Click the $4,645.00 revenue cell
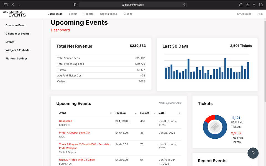 point(121,133)
